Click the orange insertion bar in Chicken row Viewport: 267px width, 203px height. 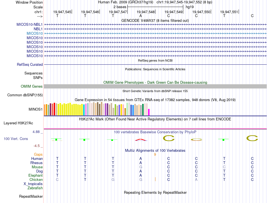(x=155, y=179)
